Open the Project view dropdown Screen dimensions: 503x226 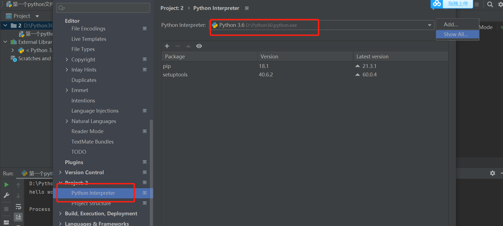(x=37, y=16)
